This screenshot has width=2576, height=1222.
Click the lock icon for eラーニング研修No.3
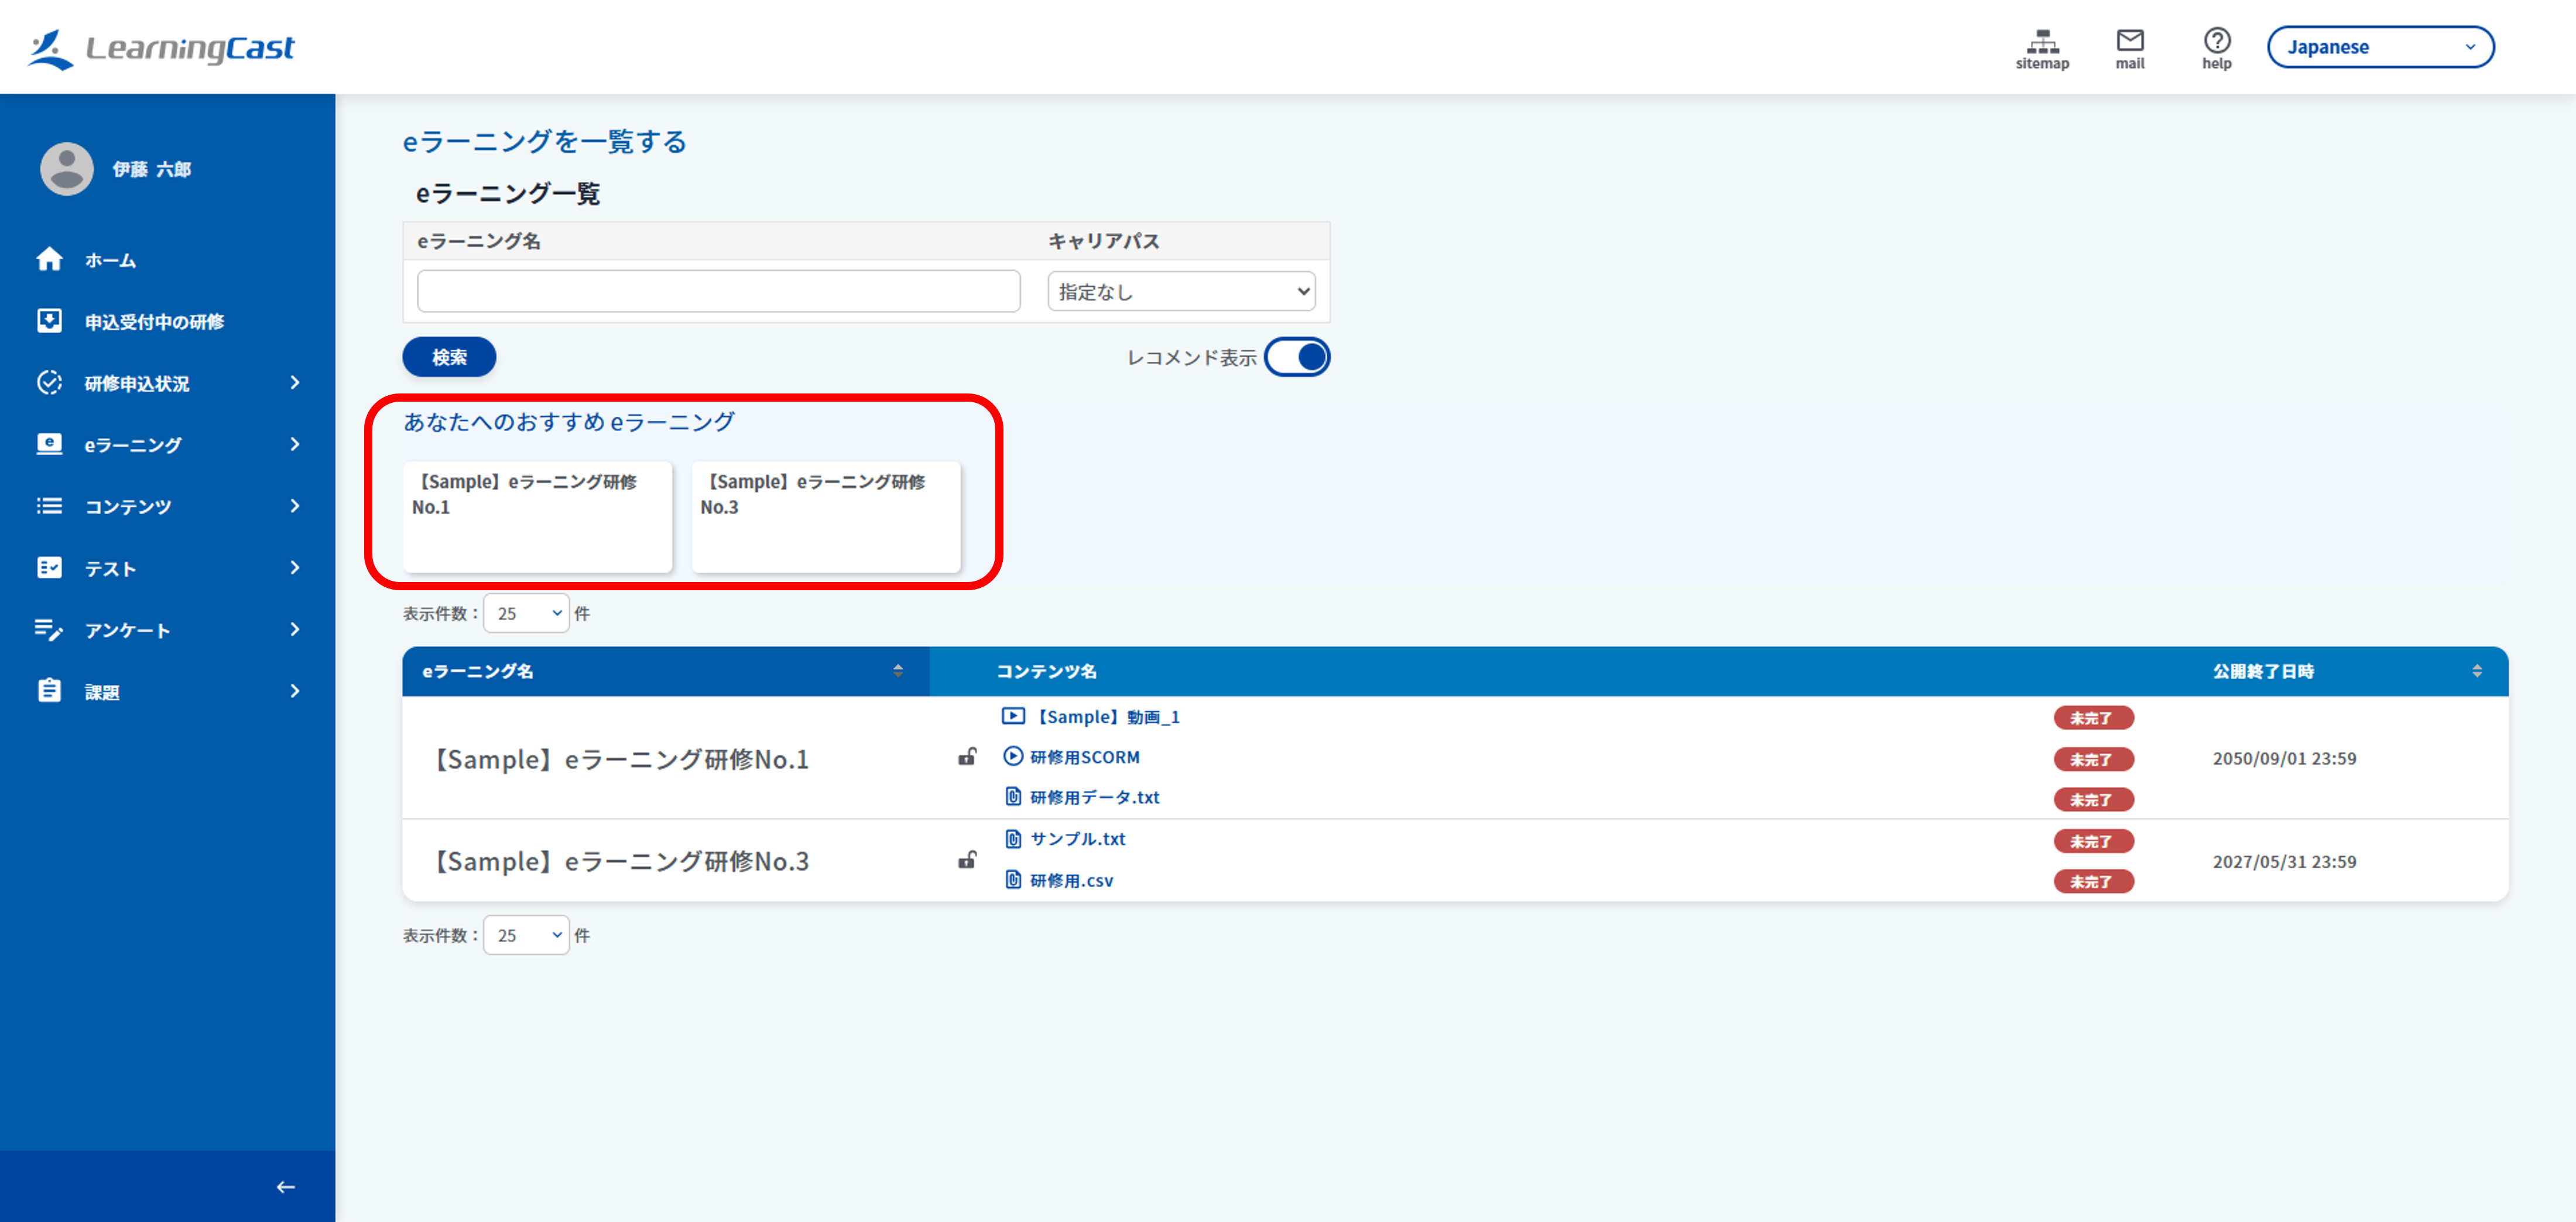coord(967,860)
